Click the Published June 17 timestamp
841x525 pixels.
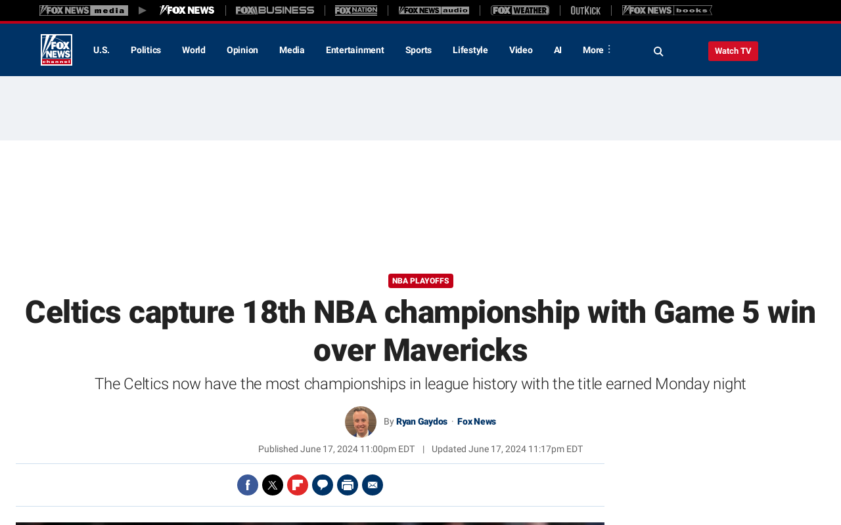tap(336, 450)
